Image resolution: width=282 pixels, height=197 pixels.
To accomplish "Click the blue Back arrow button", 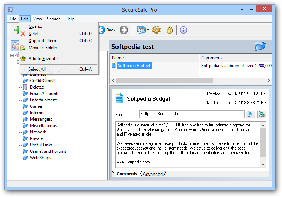I will [102, 30].
